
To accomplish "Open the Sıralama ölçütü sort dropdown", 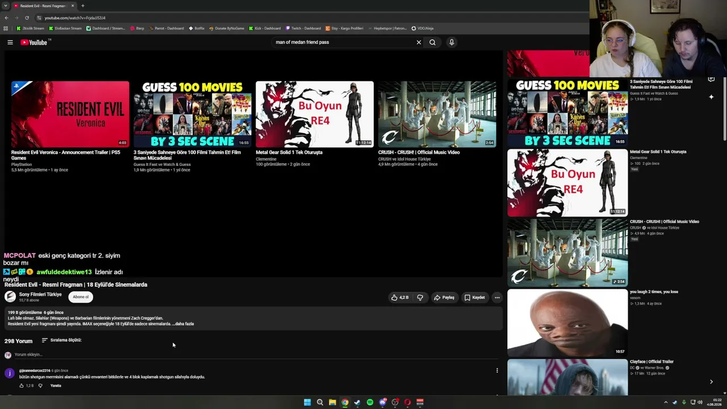I will coord(61,340).
